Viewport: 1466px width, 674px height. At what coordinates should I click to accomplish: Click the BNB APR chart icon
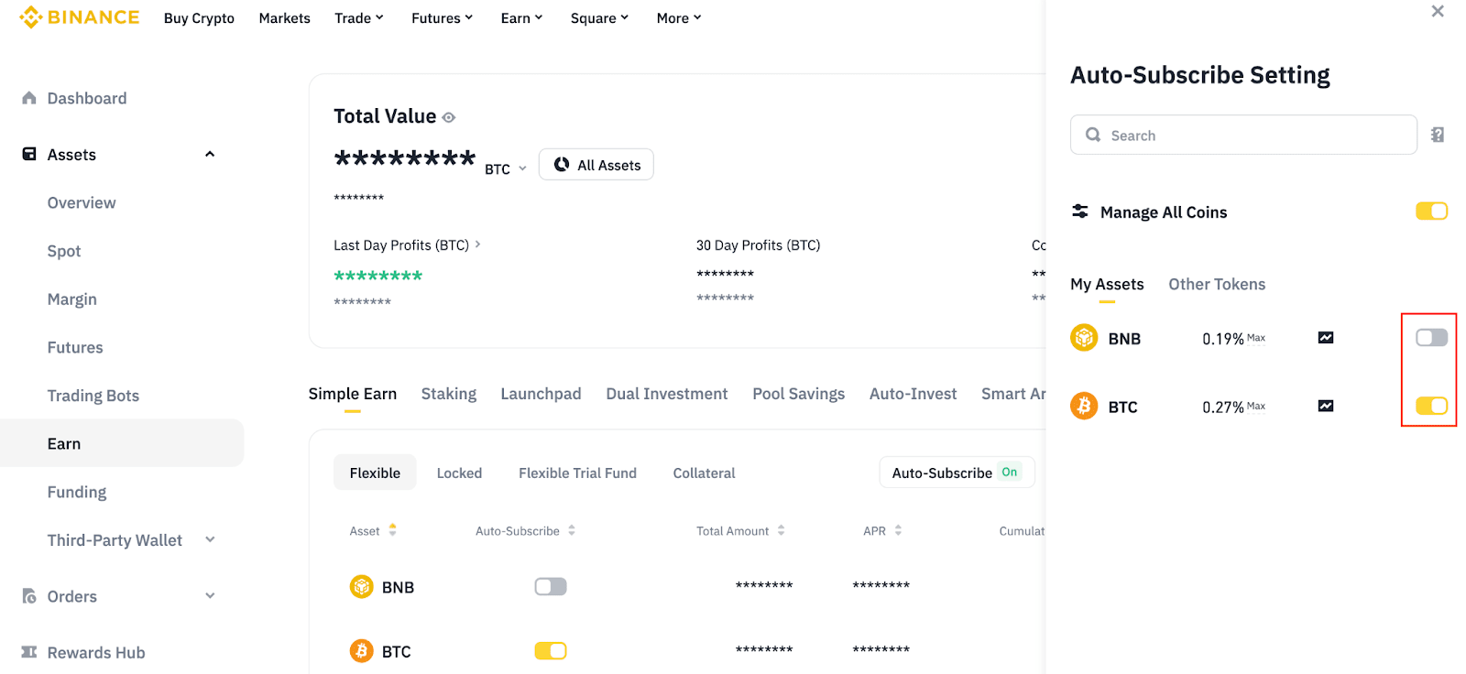pos(1326,338)
